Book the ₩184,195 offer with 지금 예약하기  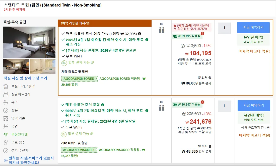pyautogui.click(x=253, y=27)
